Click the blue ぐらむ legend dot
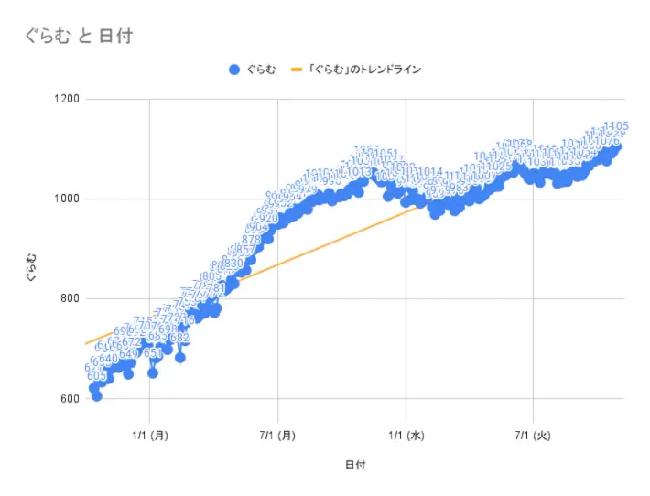The width and height of the screenshot is (650, 496). click(234, 70)
